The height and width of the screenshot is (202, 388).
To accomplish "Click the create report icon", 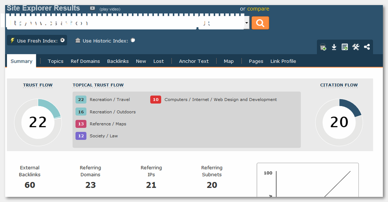I will [x=344, y=47].
